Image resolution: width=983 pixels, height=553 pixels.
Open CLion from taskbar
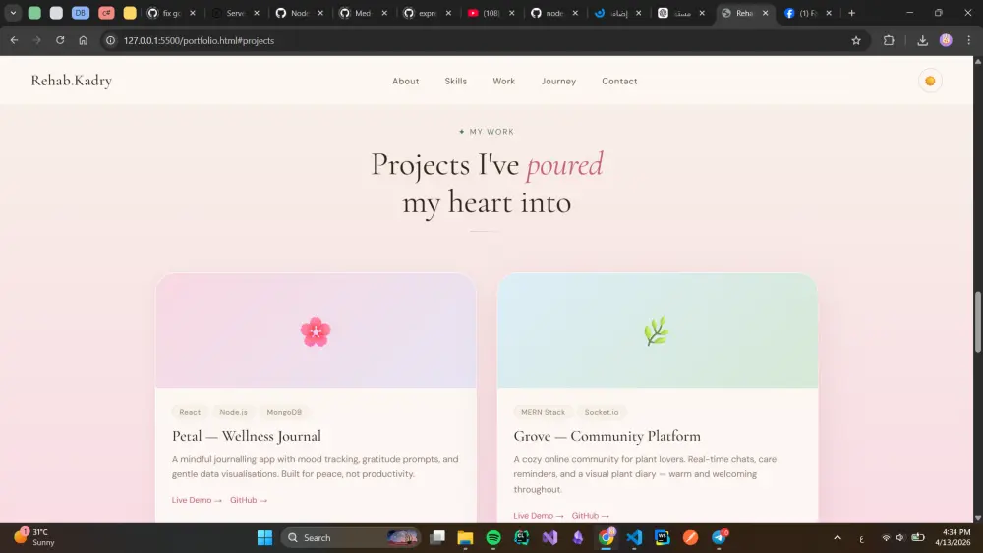[522, 537]
